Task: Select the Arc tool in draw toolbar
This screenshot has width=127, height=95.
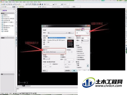Action: [x=16, y=20]
